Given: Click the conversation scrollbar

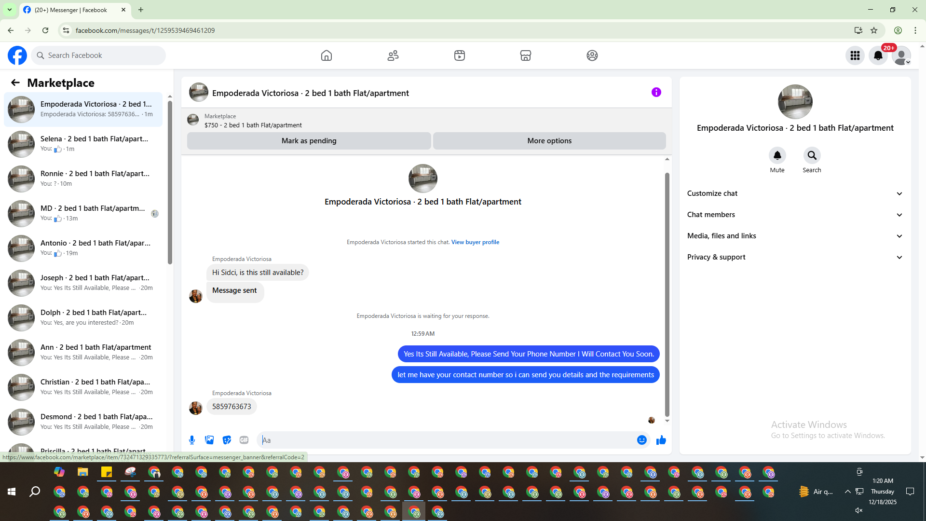Looking at the screenshot, I should pos(667,294).
